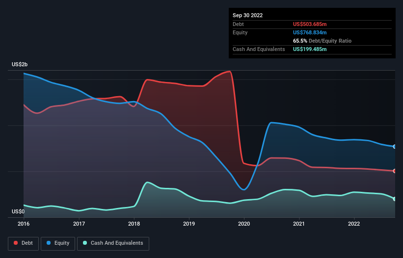Click Cash And Equivalents label in tooltip
This screenshot has height=258, width=403.
coord(259,49)
